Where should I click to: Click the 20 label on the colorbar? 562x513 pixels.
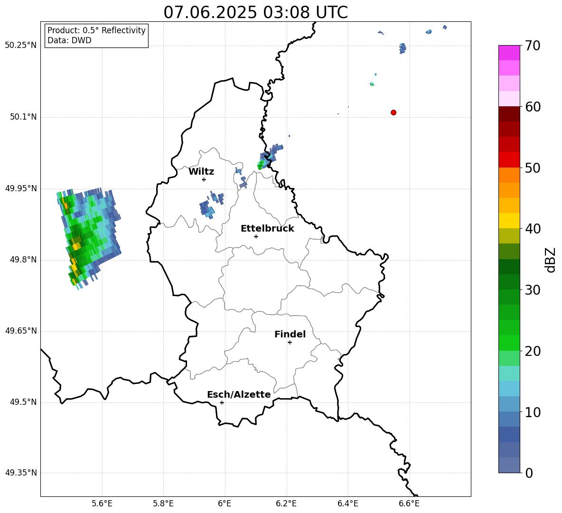tap(532, 351)
